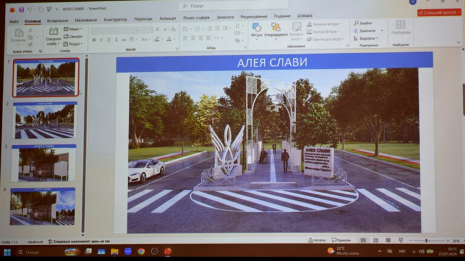The image size is (465, 261).
Task: Select slide 4 thumbnail
Action: [x=43, y=206]
